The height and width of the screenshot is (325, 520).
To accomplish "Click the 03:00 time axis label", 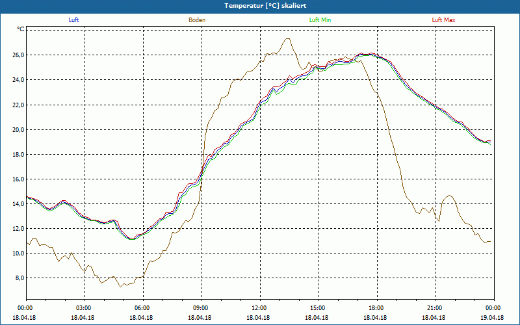I will point(84,308).
